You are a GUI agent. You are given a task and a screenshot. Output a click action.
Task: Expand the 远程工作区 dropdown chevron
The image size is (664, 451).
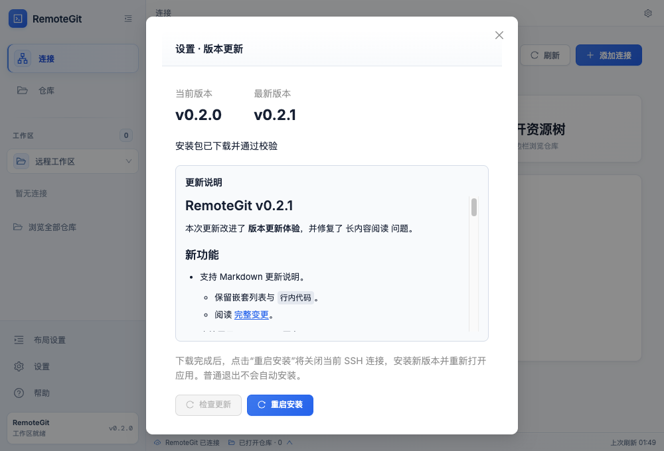[129, 161]
